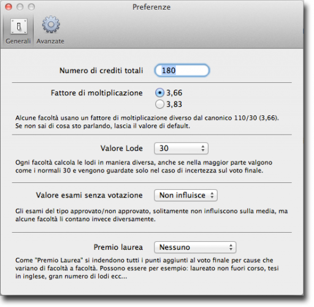The height and width of the screenshot is (307, 314).
Task: Select the 3,66 multiplication factor radio
Action: (x=159, y=93)
